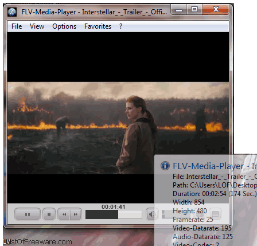Screen dimensions: 257x246
Task: Maximize the FLV-Media-Player window
Action: point(194,9)
